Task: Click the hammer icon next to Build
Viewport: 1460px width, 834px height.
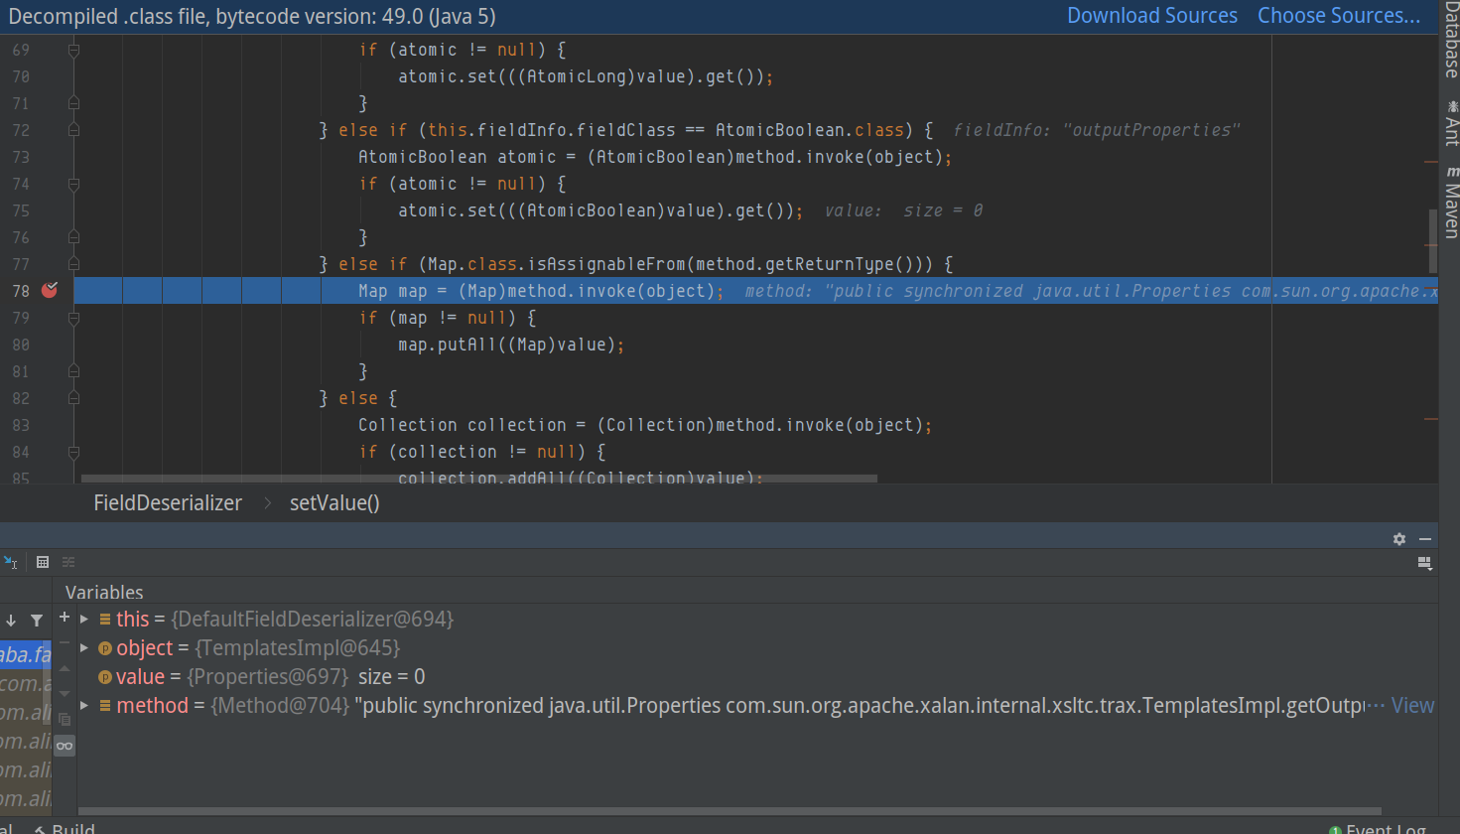Action: click(x=40, y=829)
